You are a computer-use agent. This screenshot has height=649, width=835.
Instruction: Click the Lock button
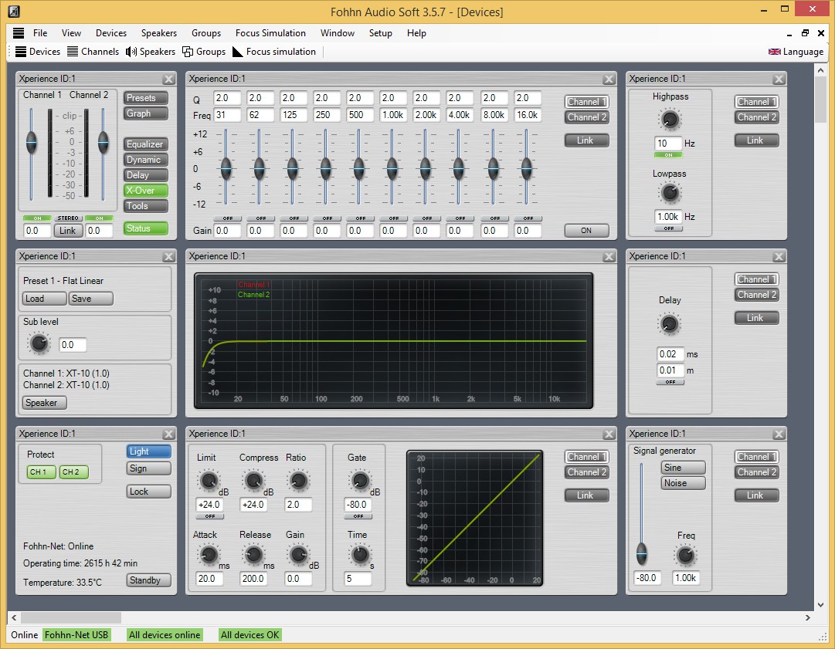pos(148,492)
